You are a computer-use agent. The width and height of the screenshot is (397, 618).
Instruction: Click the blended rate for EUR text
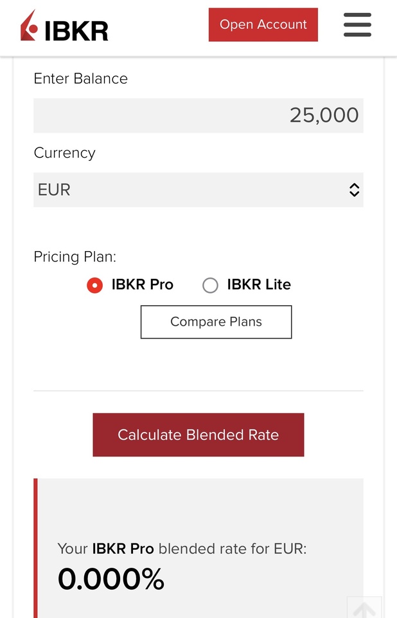pyautogui.click(x=182, y=549)
